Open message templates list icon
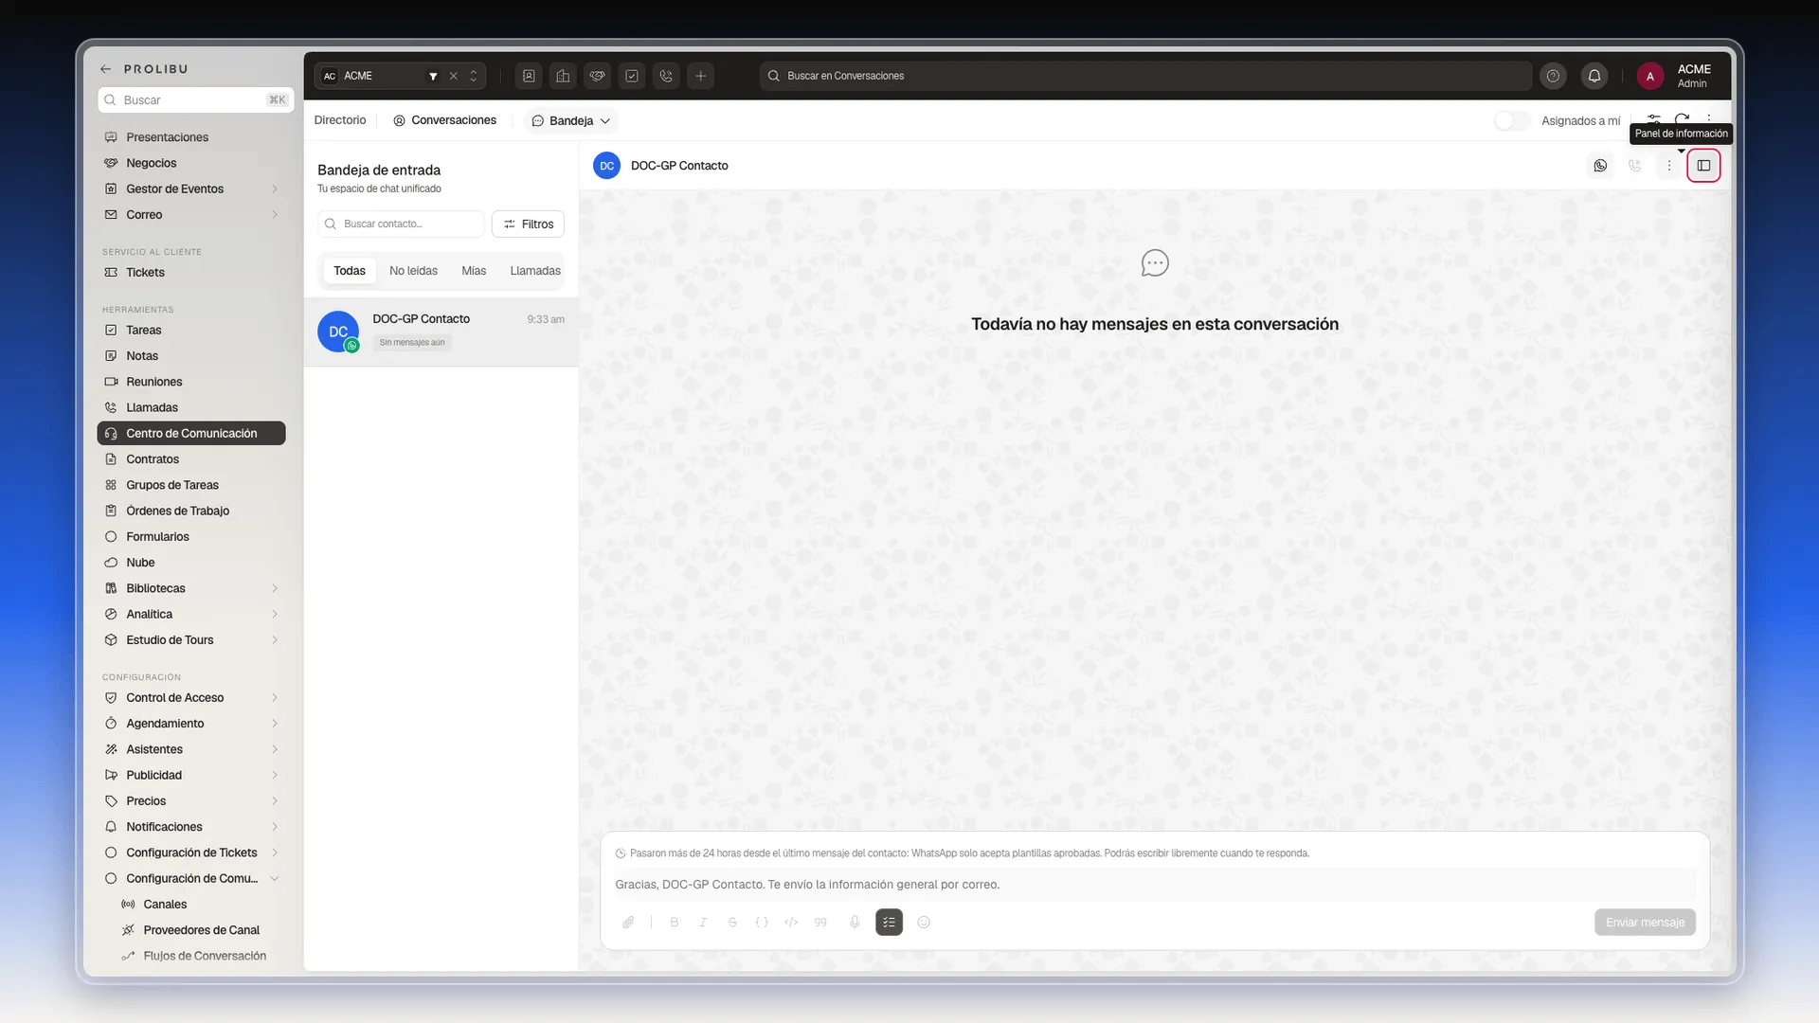Viewport: 1819px width, 1023px height. [x=889, y=922]
